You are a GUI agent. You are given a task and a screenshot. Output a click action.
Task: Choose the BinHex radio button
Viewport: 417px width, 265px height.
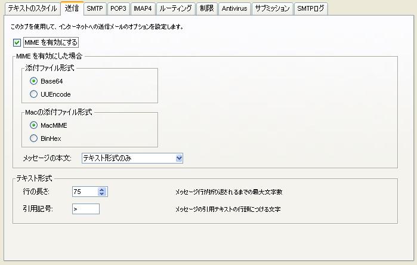33,138
